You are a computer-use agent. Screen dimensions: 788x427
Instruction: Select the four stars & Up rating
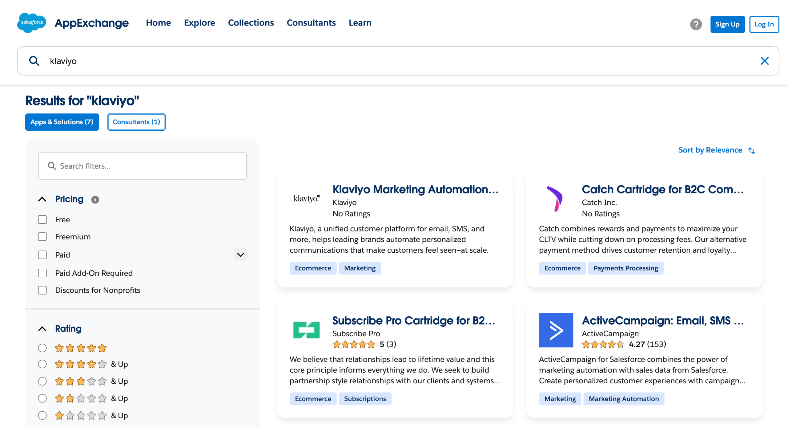(x=42, y=364)
